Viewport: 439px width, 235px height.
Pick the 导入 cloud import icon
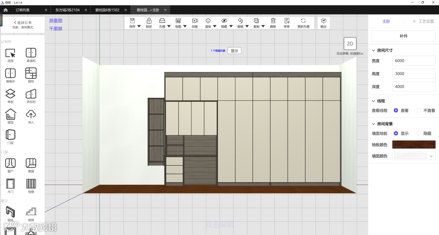[x=31, y=115]
